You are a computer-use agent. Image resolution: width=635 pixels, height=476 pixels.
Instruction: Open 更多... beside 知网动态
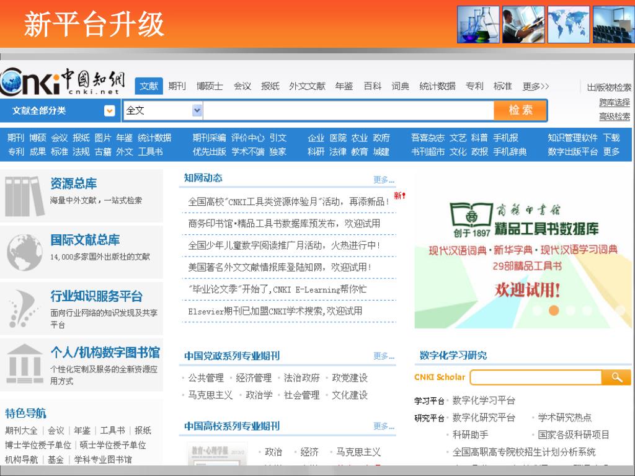point(383,180)
